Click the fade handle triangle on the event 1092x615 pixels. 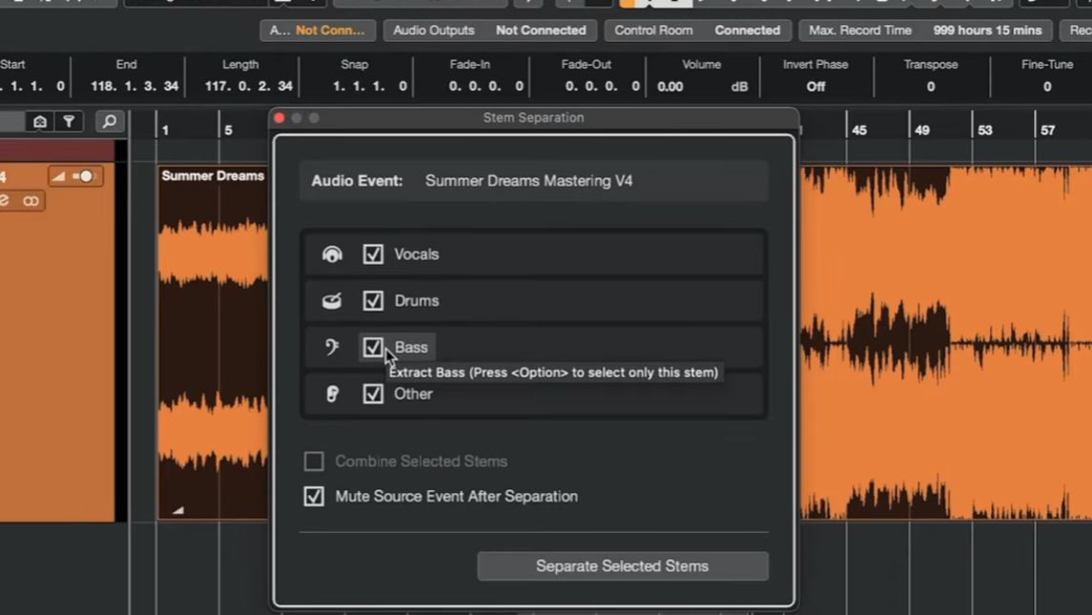coord(177,510)
